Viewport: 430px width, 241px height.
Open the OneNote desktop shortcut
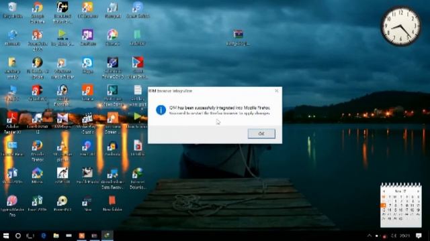pyautogui.click(x=87, y=37)
